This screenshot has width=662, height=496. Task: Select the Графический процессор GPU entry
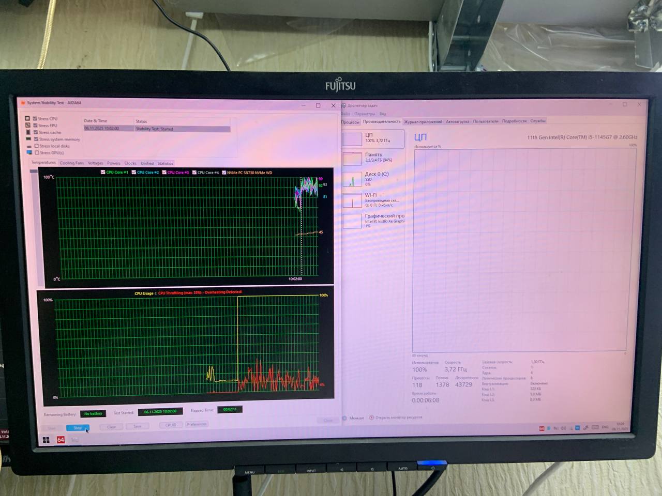point(352,221)
